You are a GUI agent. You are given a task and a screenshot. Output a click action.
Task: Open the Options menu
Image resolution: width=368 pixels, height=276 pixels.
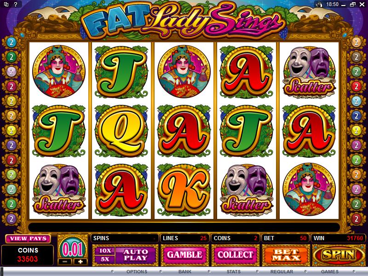(x=137, y=271)
